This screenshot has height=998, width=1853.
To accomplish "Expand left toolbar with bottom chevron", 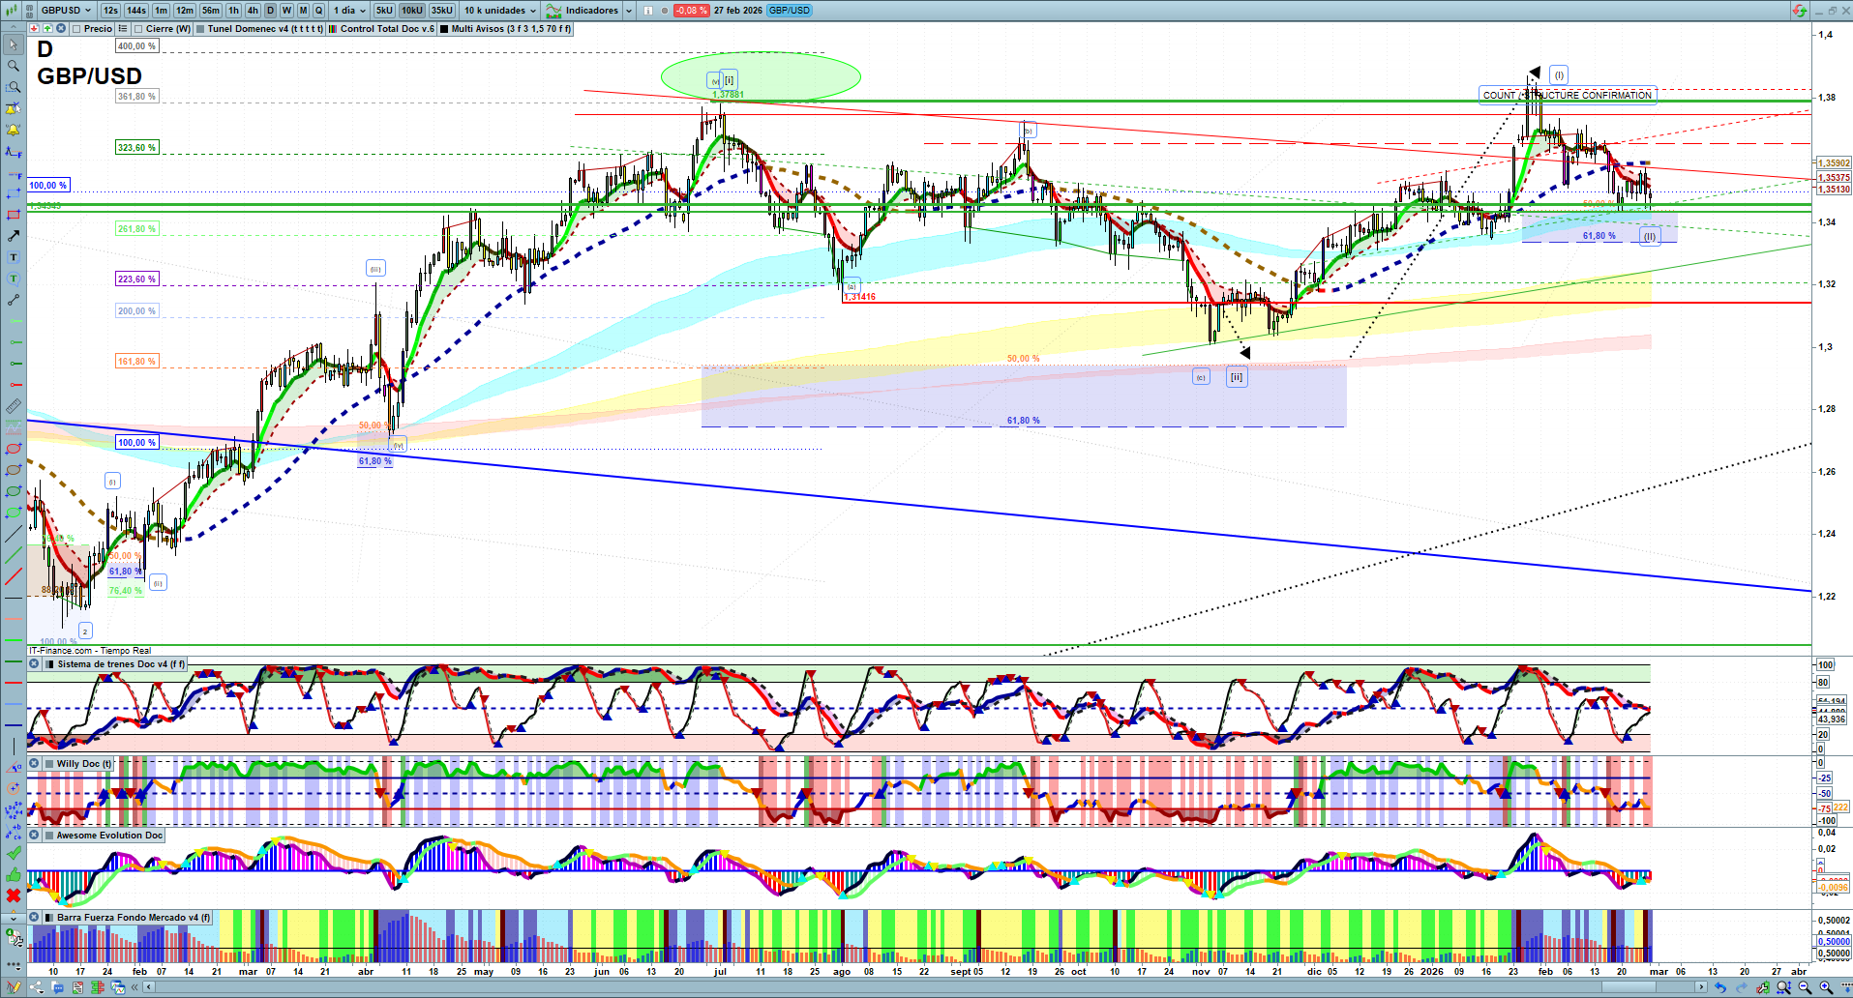I will coord(14,917).
